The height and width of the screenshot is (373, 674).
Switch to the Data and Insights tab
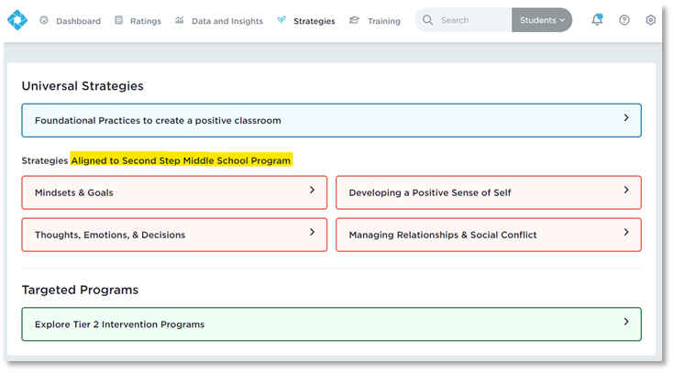point(227,21)
